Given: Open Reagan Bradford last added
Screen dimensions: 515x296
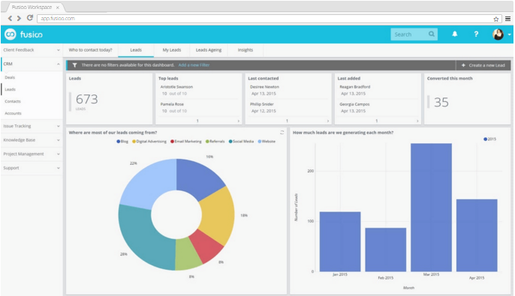Looking at the screenshot, I should coord(354,87).
